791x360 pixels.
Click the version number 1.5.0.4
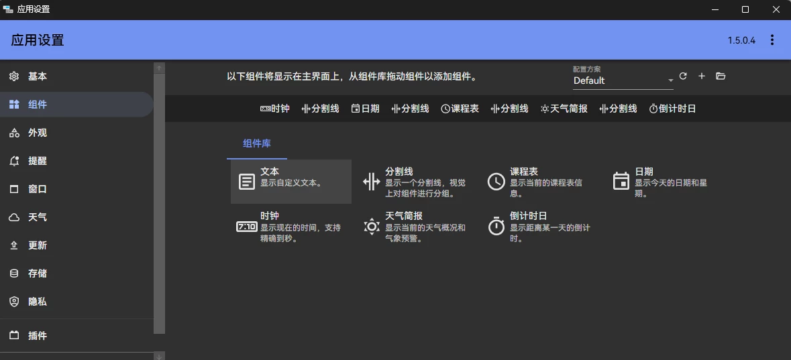point(741,40)
